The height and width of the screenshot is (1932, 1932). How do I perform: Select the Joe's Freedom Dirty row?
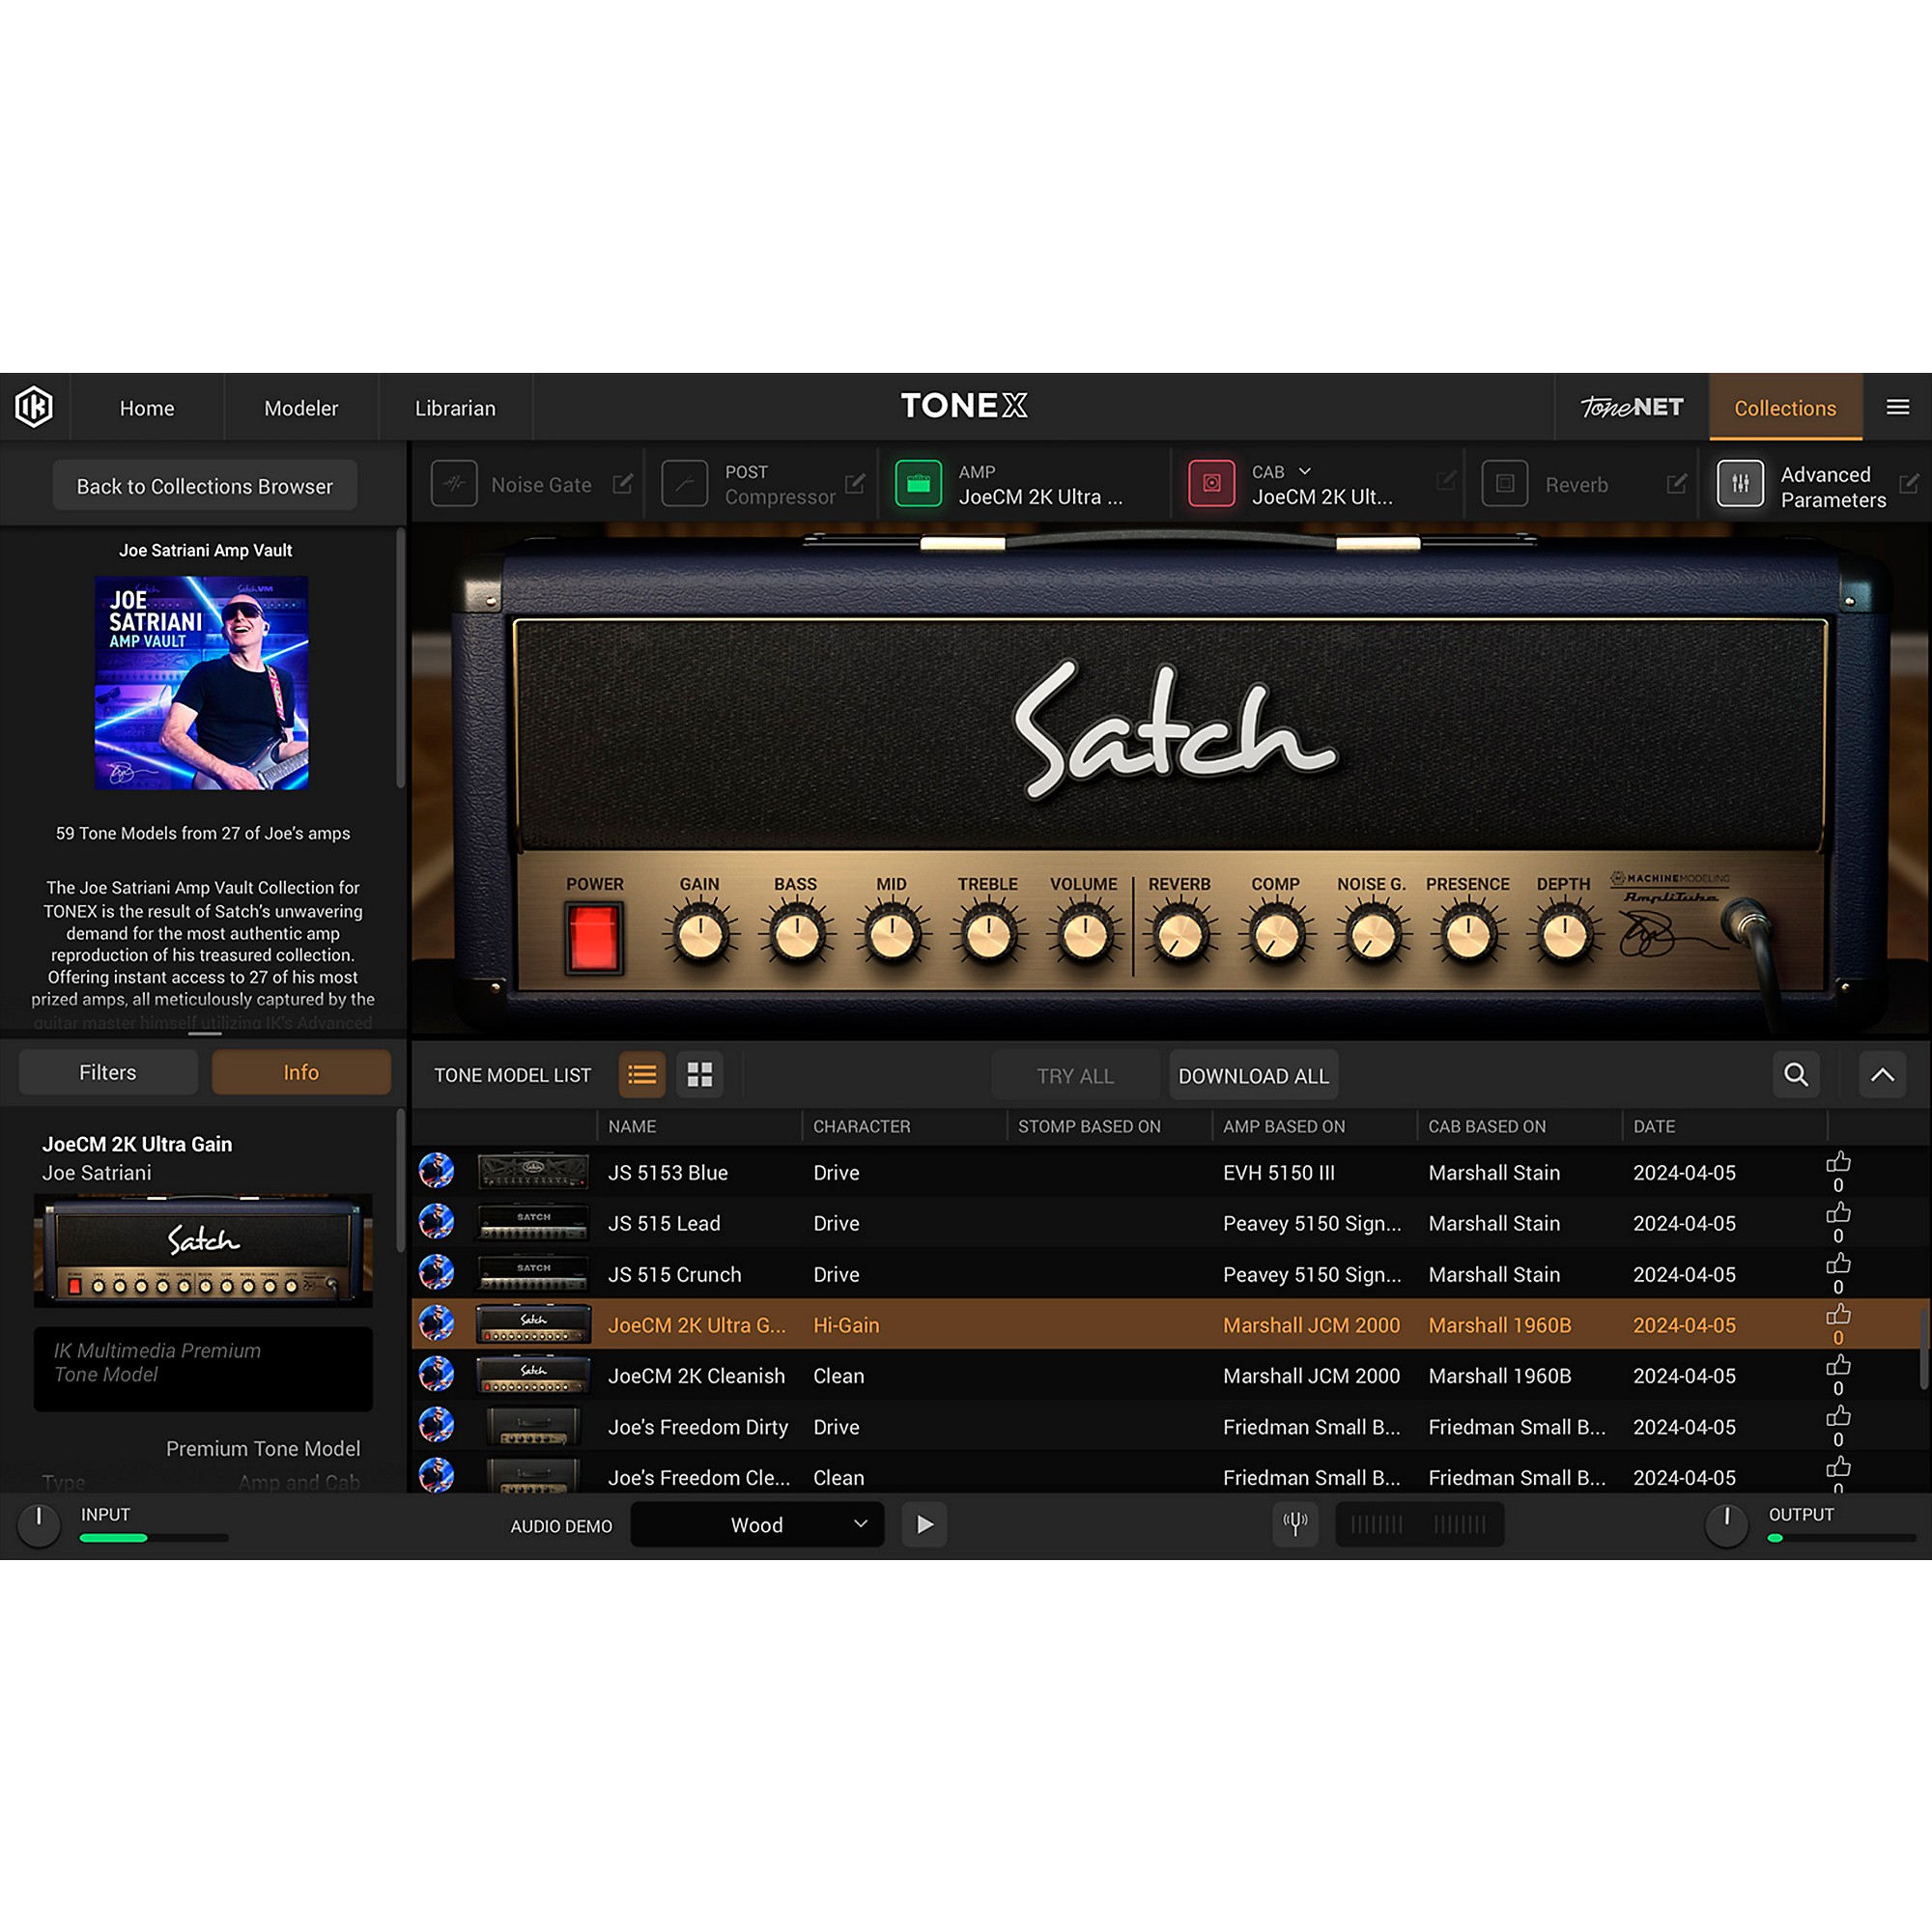(1171, 1426)
